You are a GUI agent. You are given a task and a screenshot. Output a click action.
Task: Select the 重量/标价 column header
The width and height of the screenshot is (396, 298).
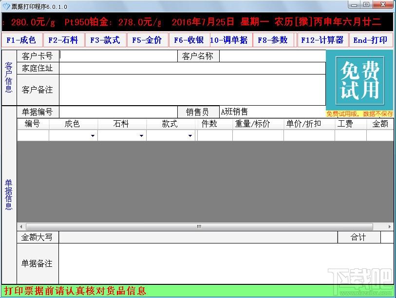[x=258, y=124]
